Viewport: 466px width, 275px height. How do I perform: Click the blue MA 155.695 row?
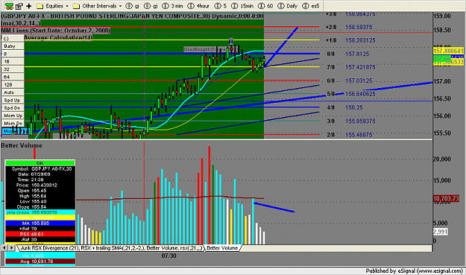pos(40,223)
